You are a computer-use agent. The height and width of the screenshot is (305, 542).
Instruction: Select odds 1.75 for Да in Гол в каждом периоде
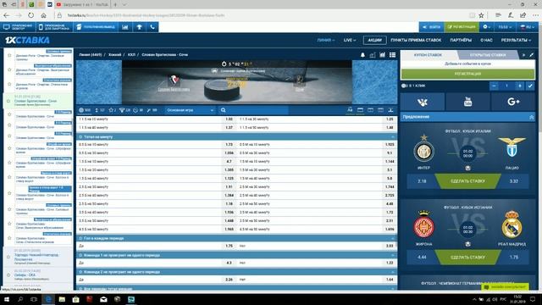229,246
